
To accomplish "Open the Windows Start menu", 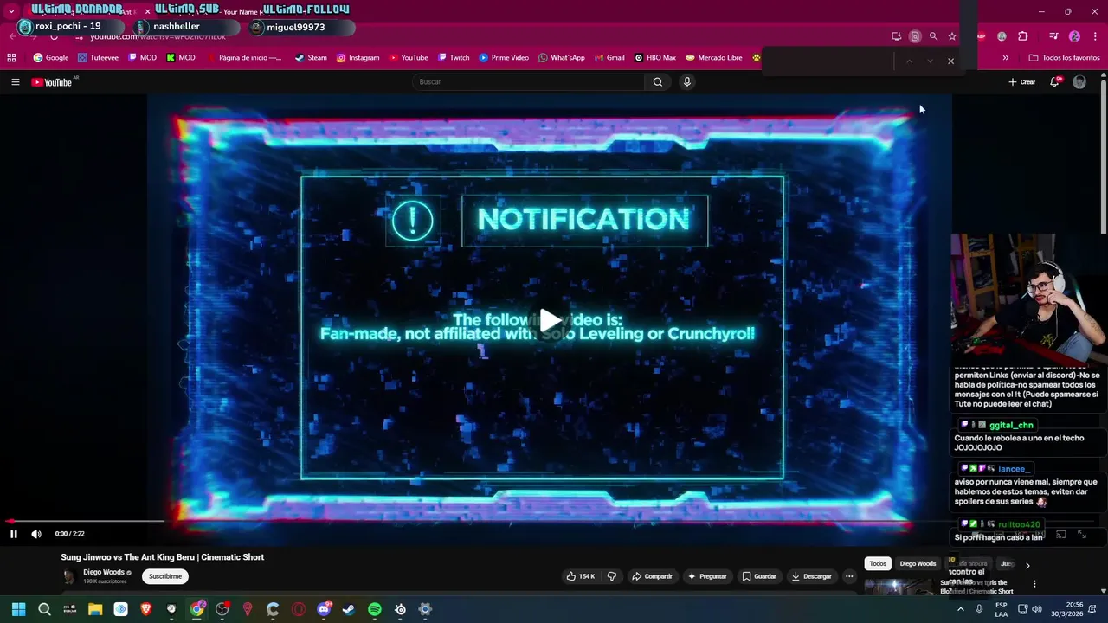I will point(18,609).
